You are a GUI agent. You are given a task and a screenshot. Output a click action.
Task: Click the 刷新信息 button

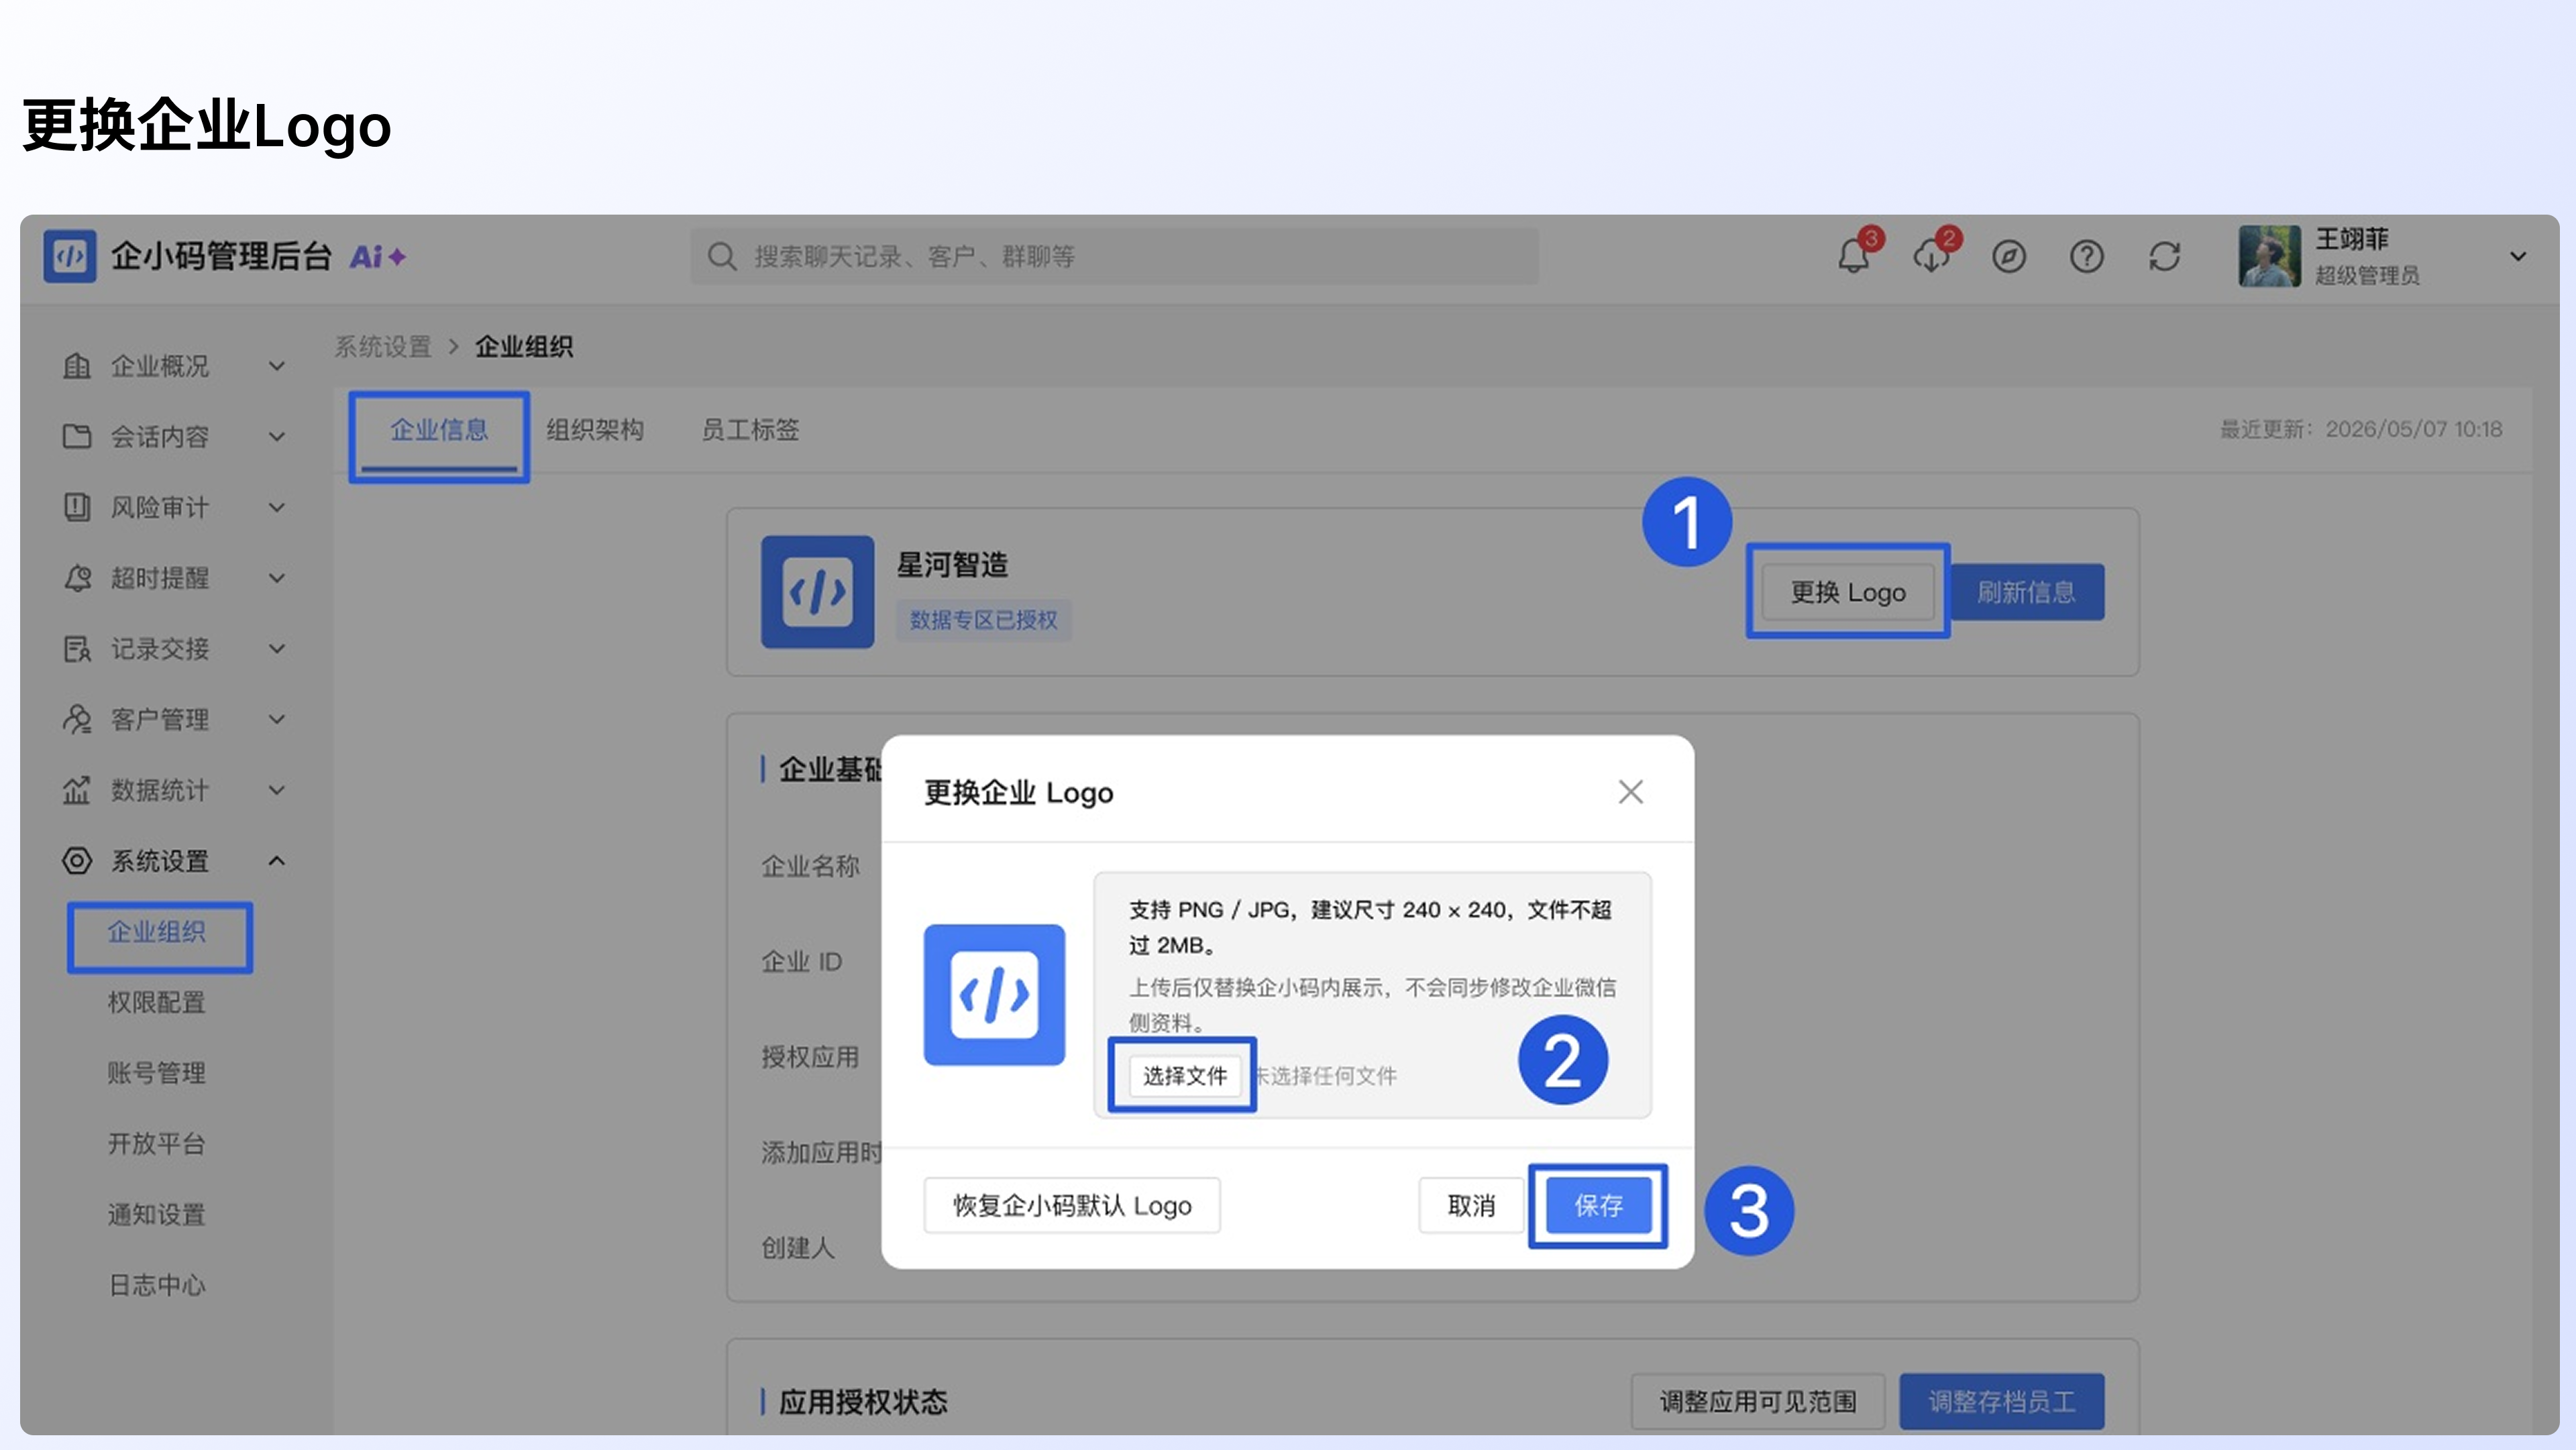(2026, 592)
